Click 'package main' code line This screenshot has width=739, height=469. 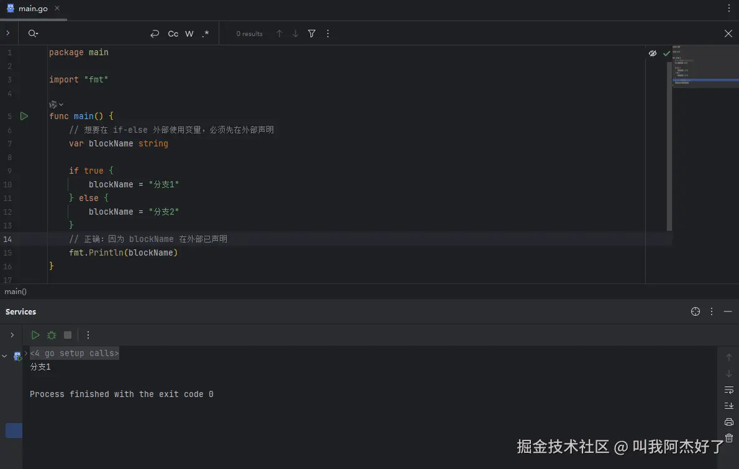79,52
